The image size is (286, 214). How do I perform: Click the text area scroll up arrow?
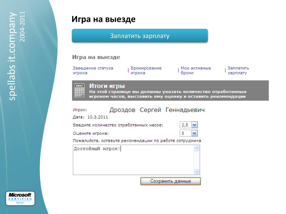(197, 148)
